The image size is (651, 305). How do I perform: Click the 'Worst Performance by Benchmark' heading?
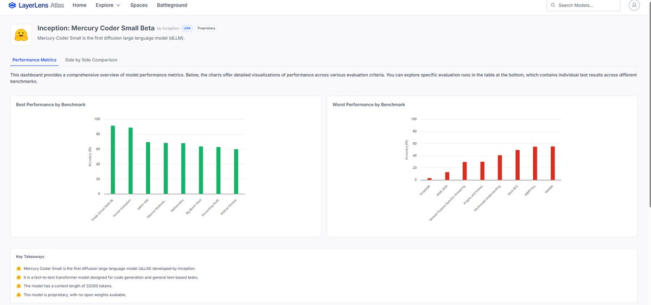point(368,104)
